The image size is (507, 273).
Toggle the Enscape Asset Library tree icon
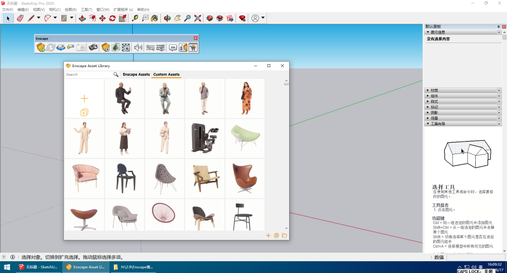(x=115, y=47)
